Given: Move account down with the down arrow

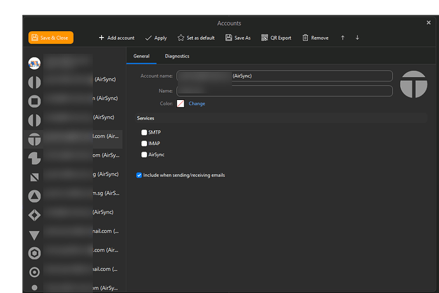Looking at the screenshot, I should (358, 38).
